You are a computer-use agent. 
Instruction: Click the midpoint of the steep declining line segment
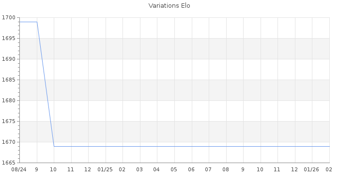coord(45,84)
